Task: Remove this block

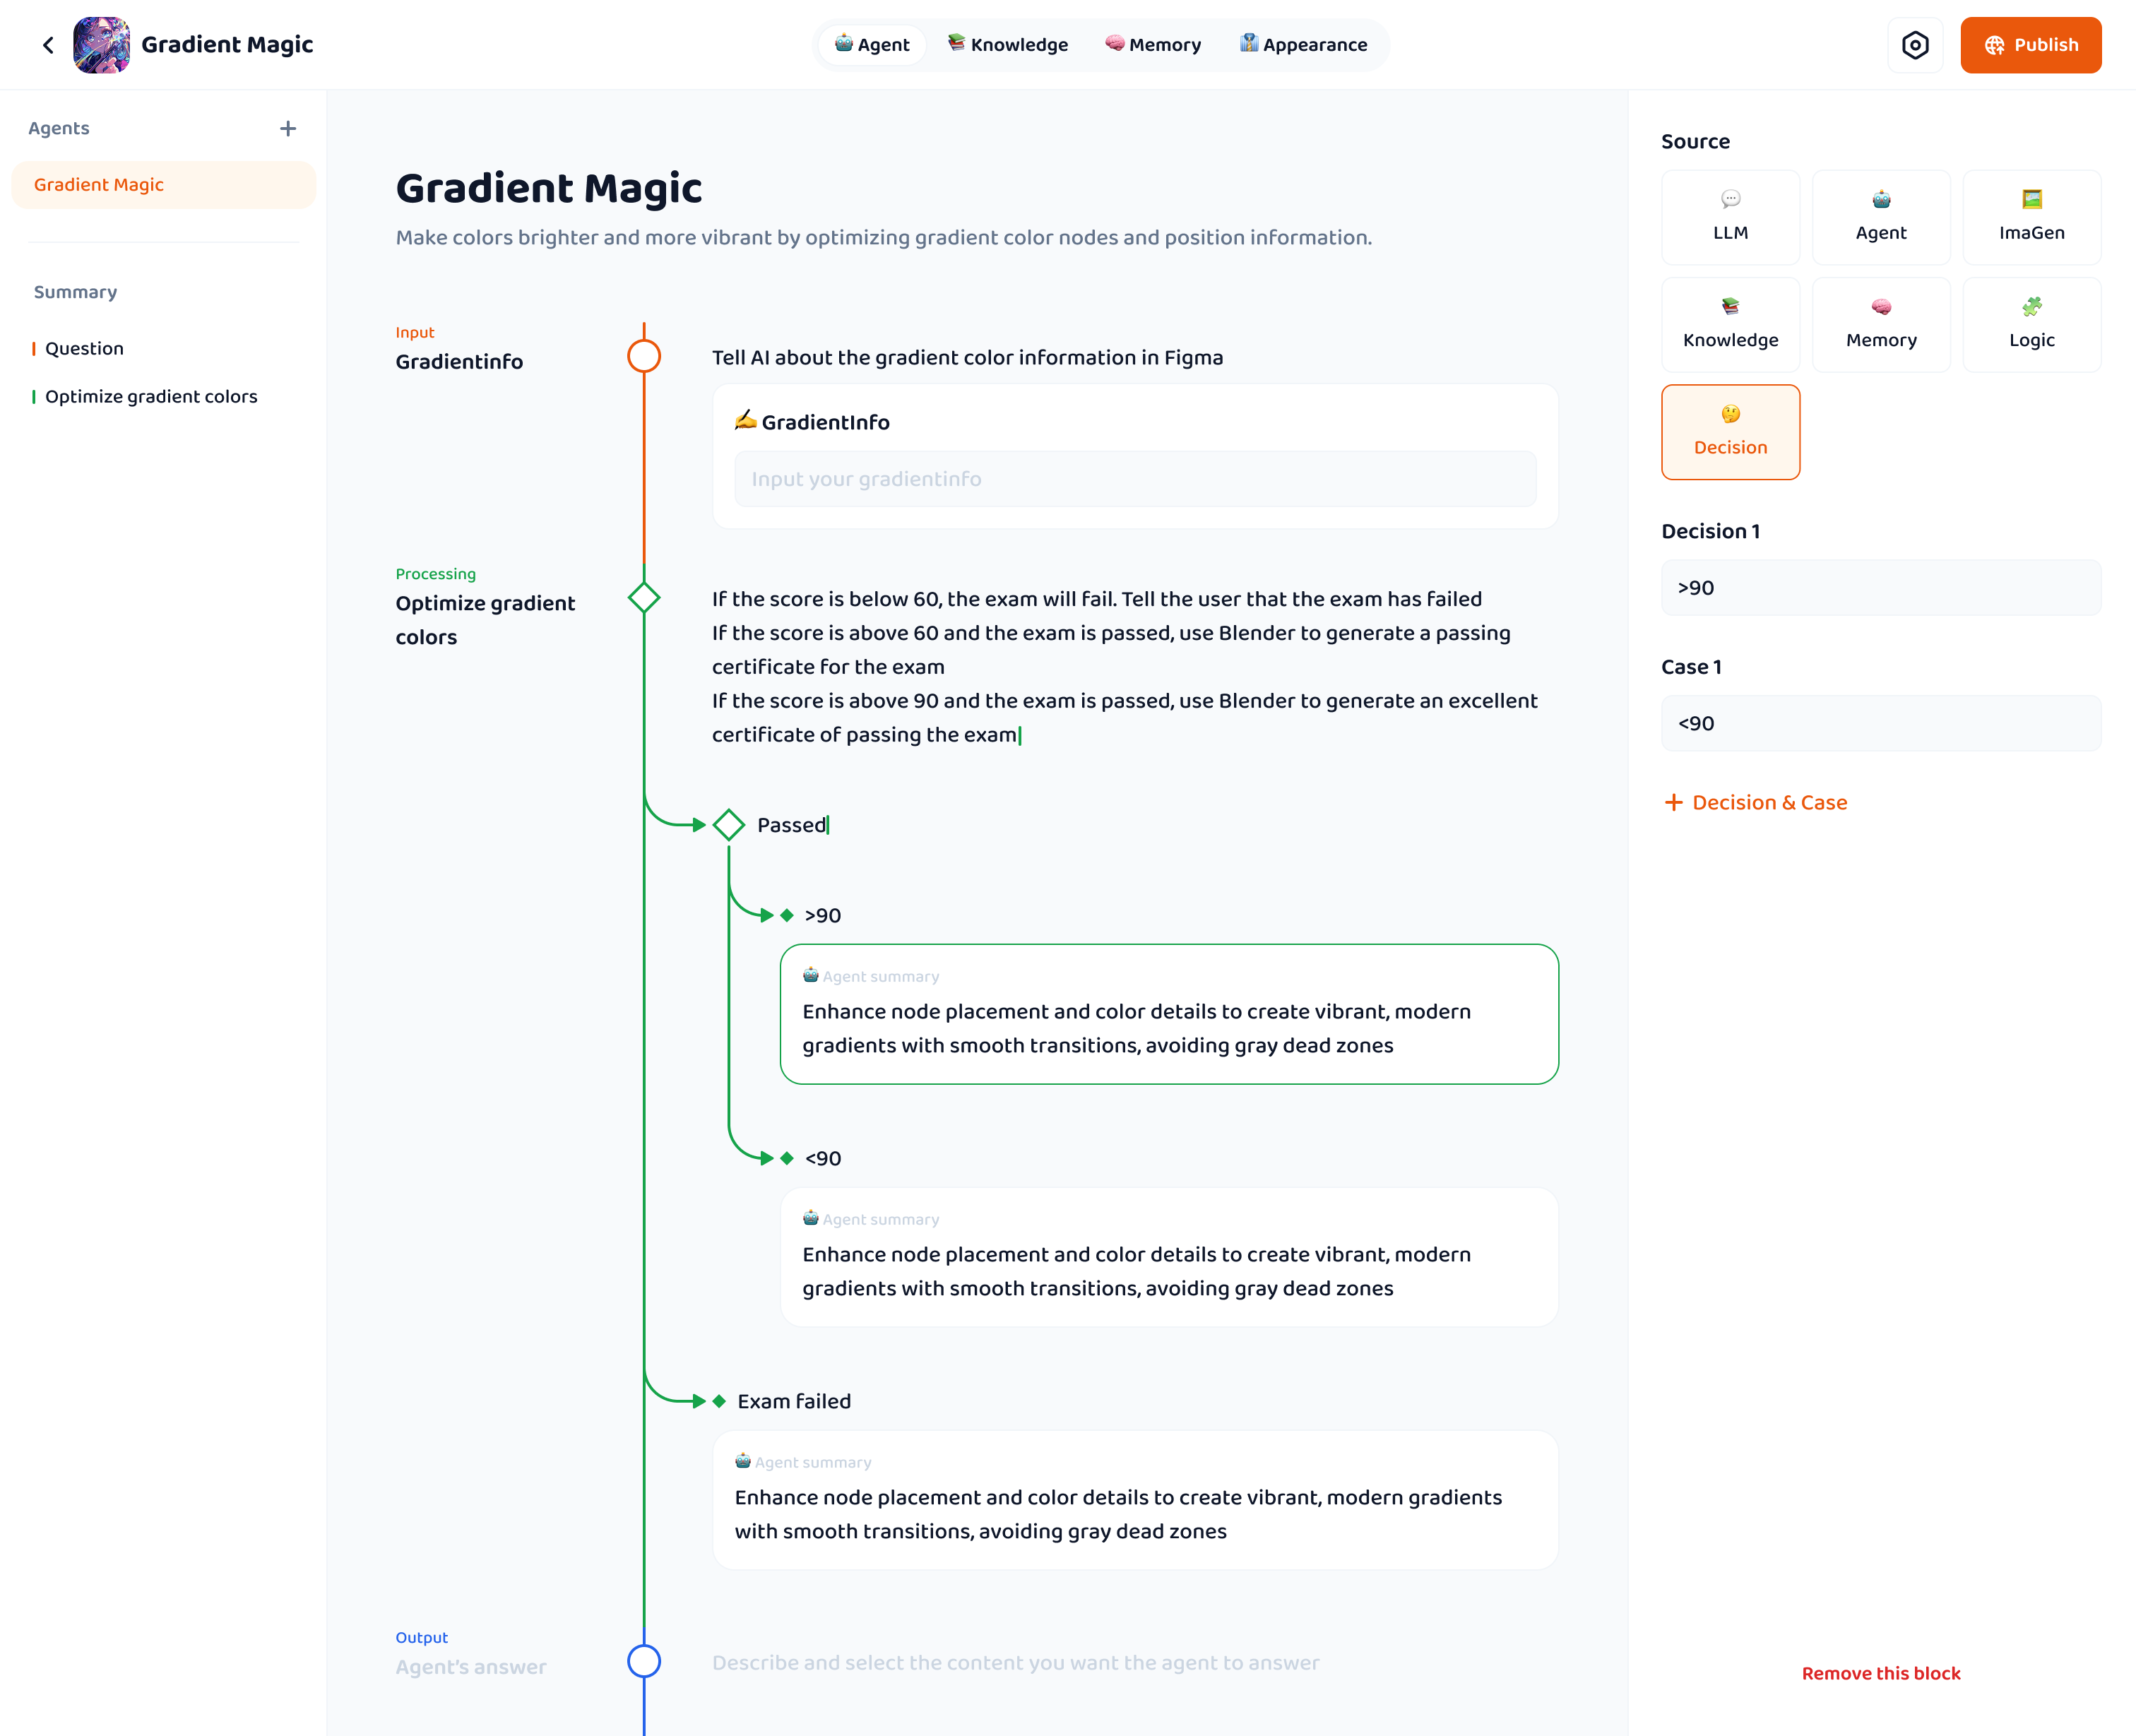Action: (1881, 1673)
